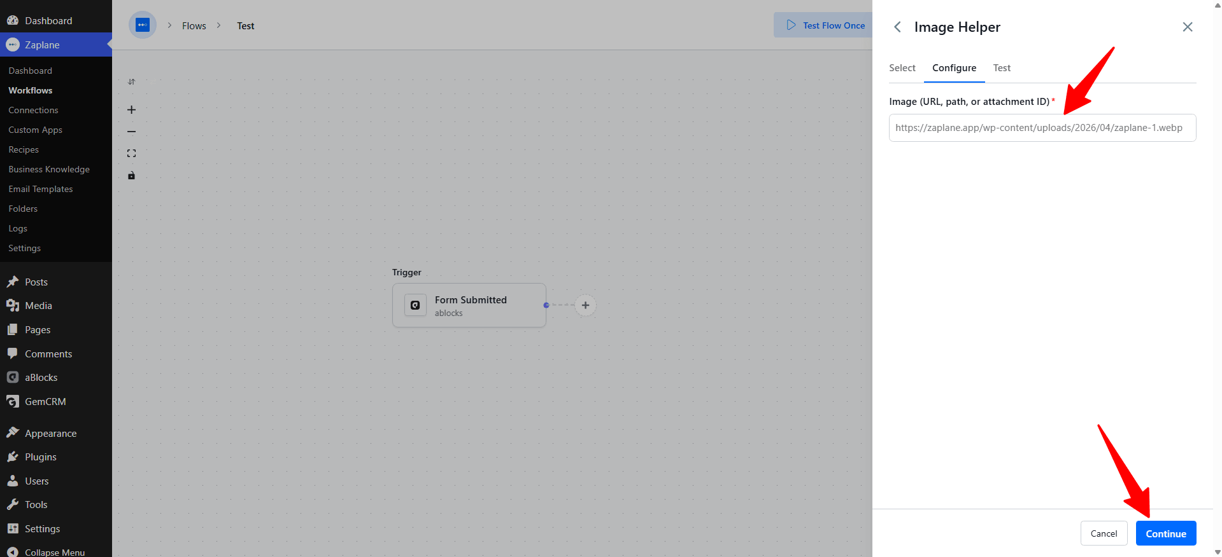Go back with the Image Helper arrow
This screenshot has width=1222, height=557.
[897, 27]
